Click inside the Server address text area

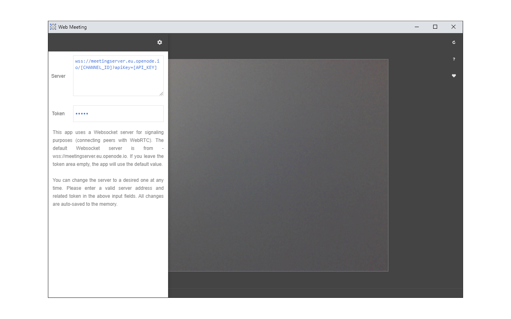coord(118,76)
